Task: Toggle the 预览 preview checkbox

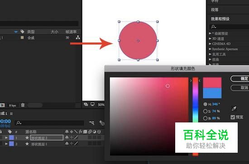Action: point(233,117)
